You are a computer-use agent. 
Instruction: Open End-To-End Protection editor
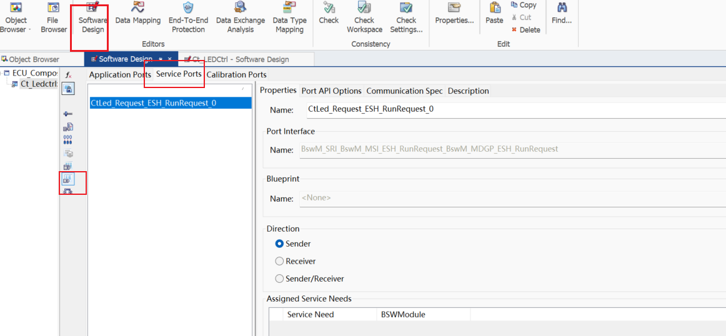pos(188,17)
